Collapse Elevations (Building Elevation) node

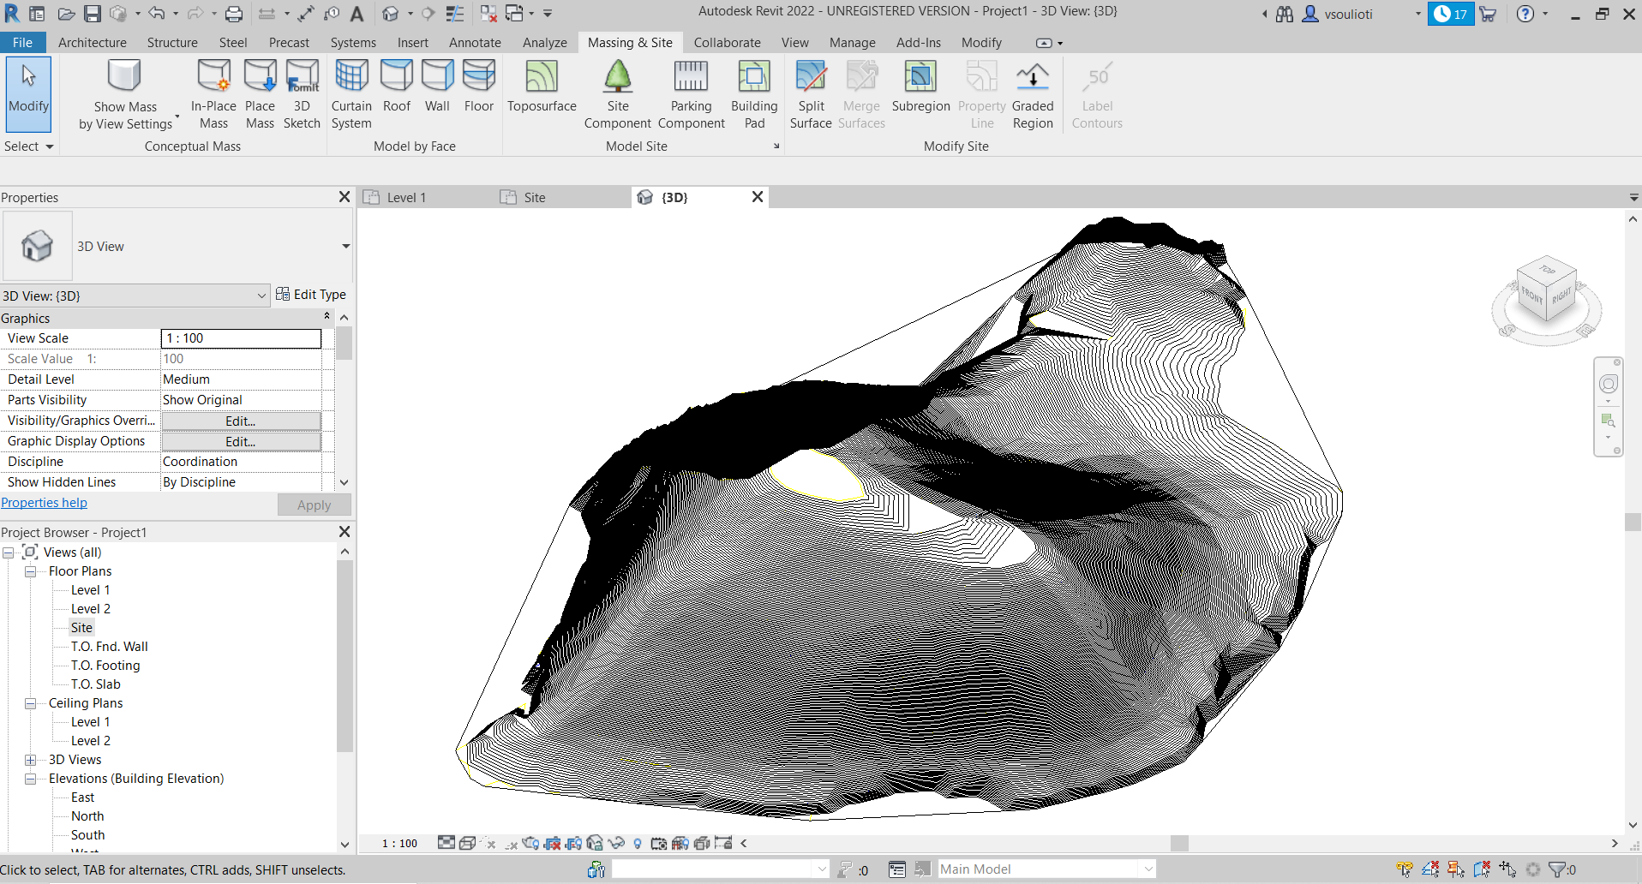(x=30, y=779)
